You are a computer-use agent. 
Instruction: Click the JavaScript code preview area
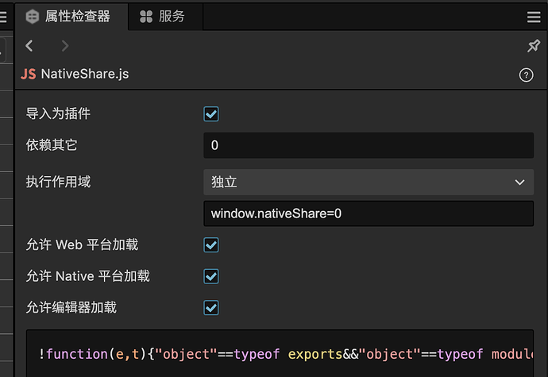coord(280,354)
